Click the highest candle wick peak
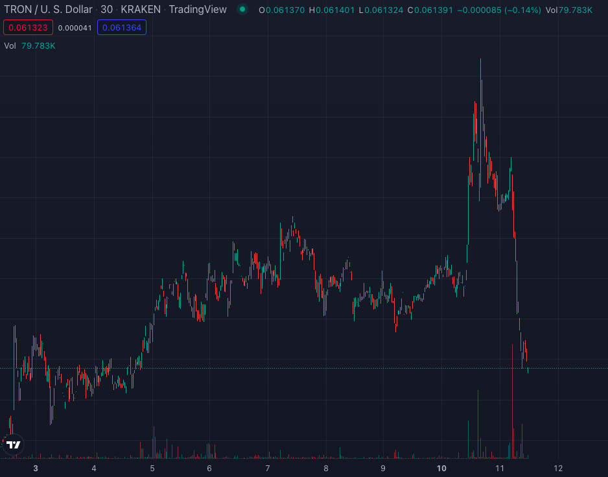The image size is (608, 477). 480,60
